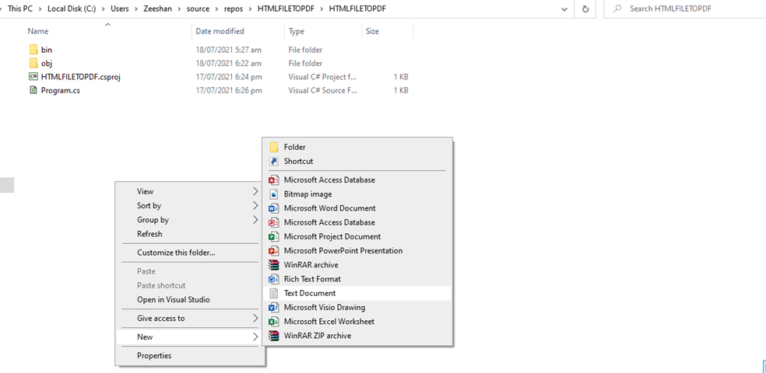The width and height of the screenshot is (766, 373).
Task: Select Text Document in New submenu
Action: [357, 293]
